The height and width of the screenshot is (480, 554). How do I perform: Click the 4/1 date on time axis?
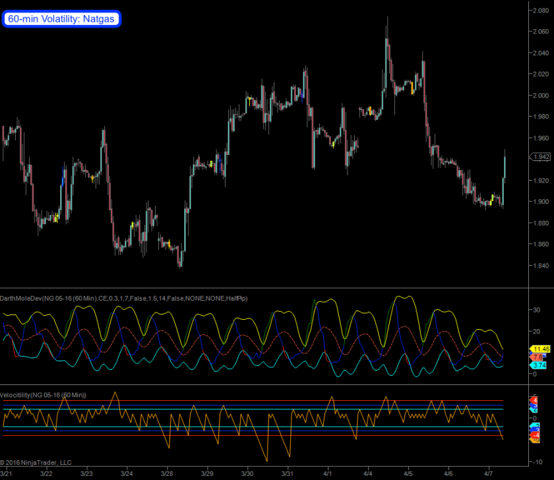pyautogui.click(x=328, y=473)
